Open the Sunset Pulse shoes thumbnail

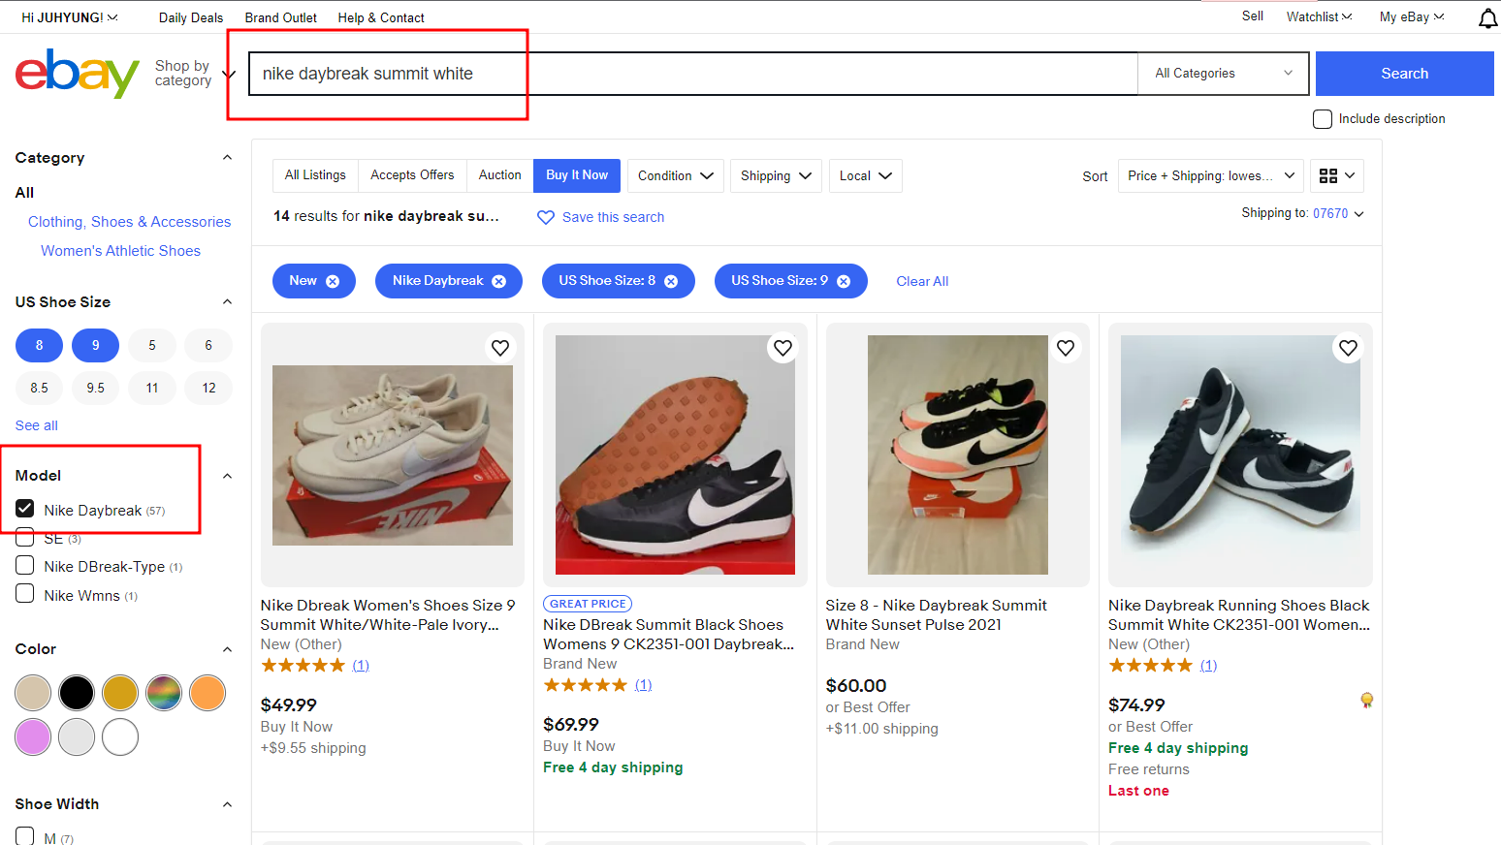[958, 455]
